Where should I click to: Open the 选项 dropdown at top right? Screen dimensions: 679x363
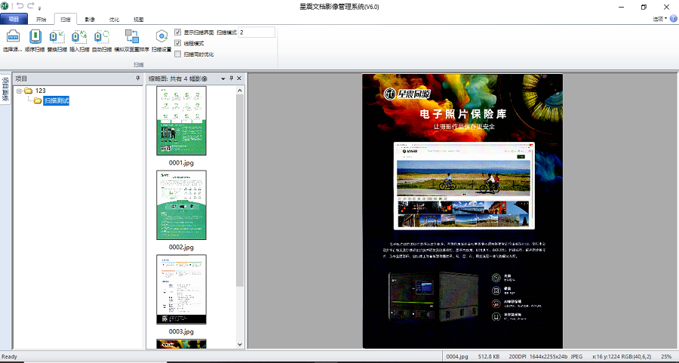tap(660, 19)
